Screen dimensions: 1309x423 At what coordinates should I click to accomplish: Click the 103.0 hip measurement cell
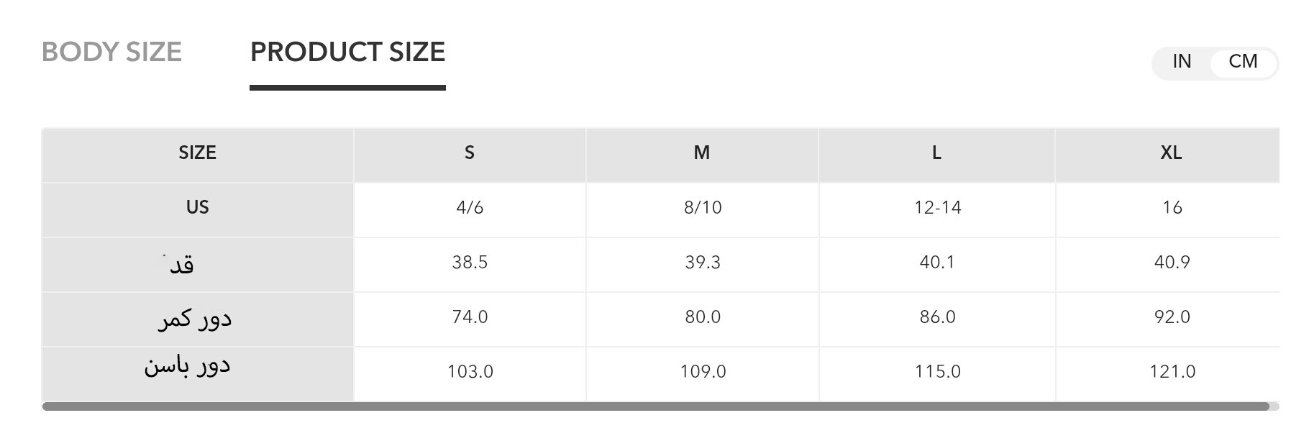(470, 372)
